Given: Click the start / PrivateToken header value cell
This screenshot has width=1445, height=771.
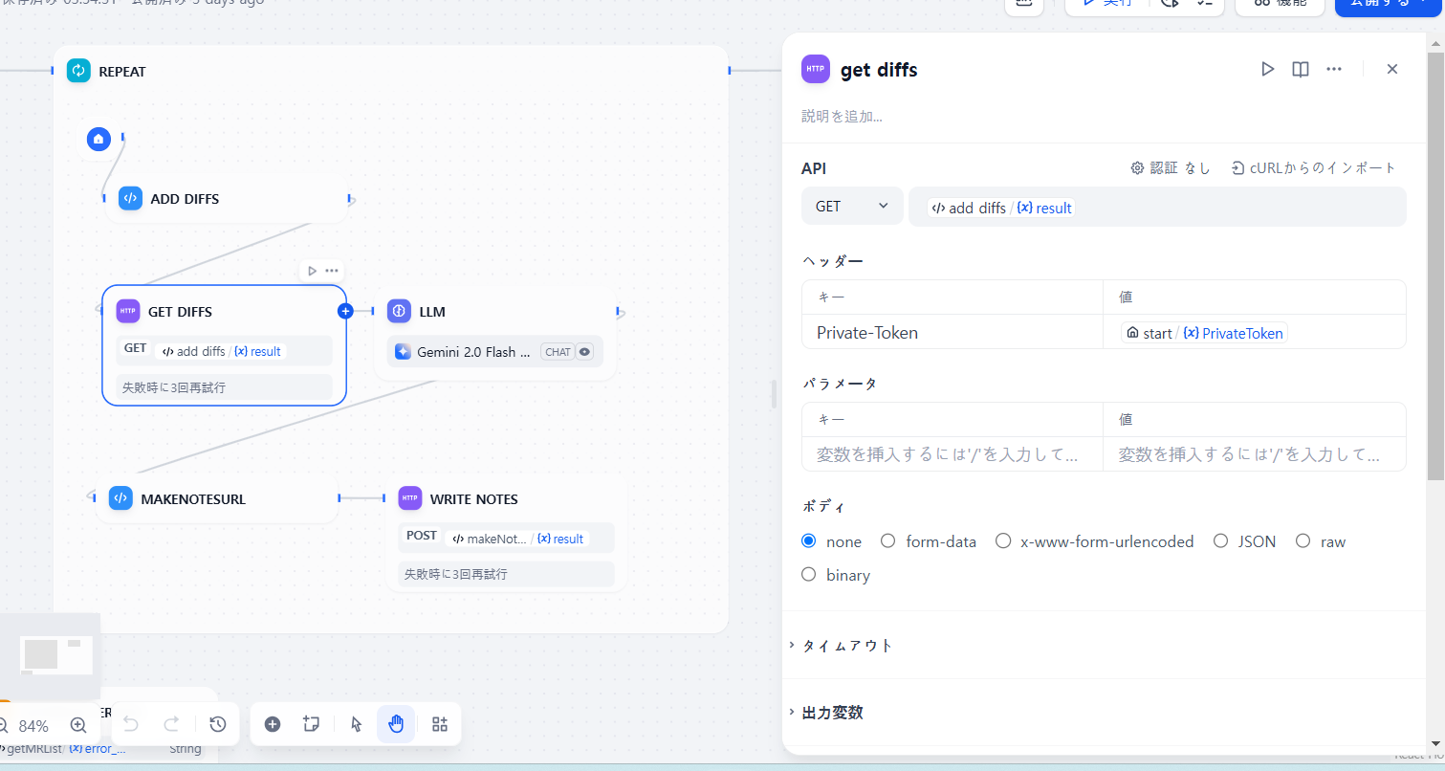Looking at the screenshot, I should click(1255, 332).
